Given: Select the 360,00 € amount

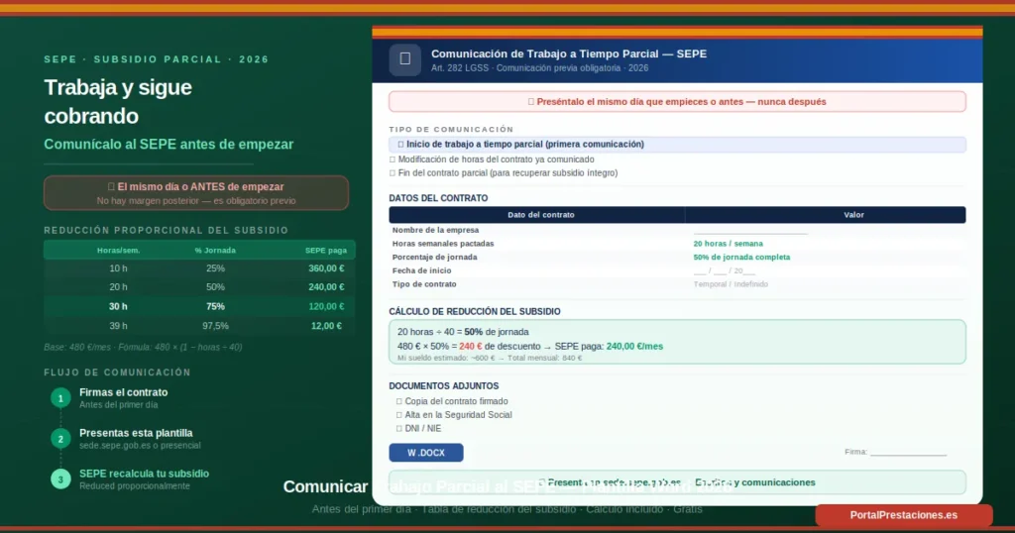Looking at the screenshot, I should pyautogui.click(x=326, y=267).
